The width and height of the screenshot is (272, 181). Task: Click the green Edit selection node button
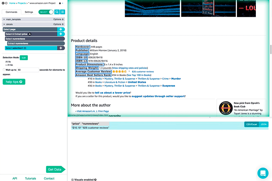pos(24,58)
